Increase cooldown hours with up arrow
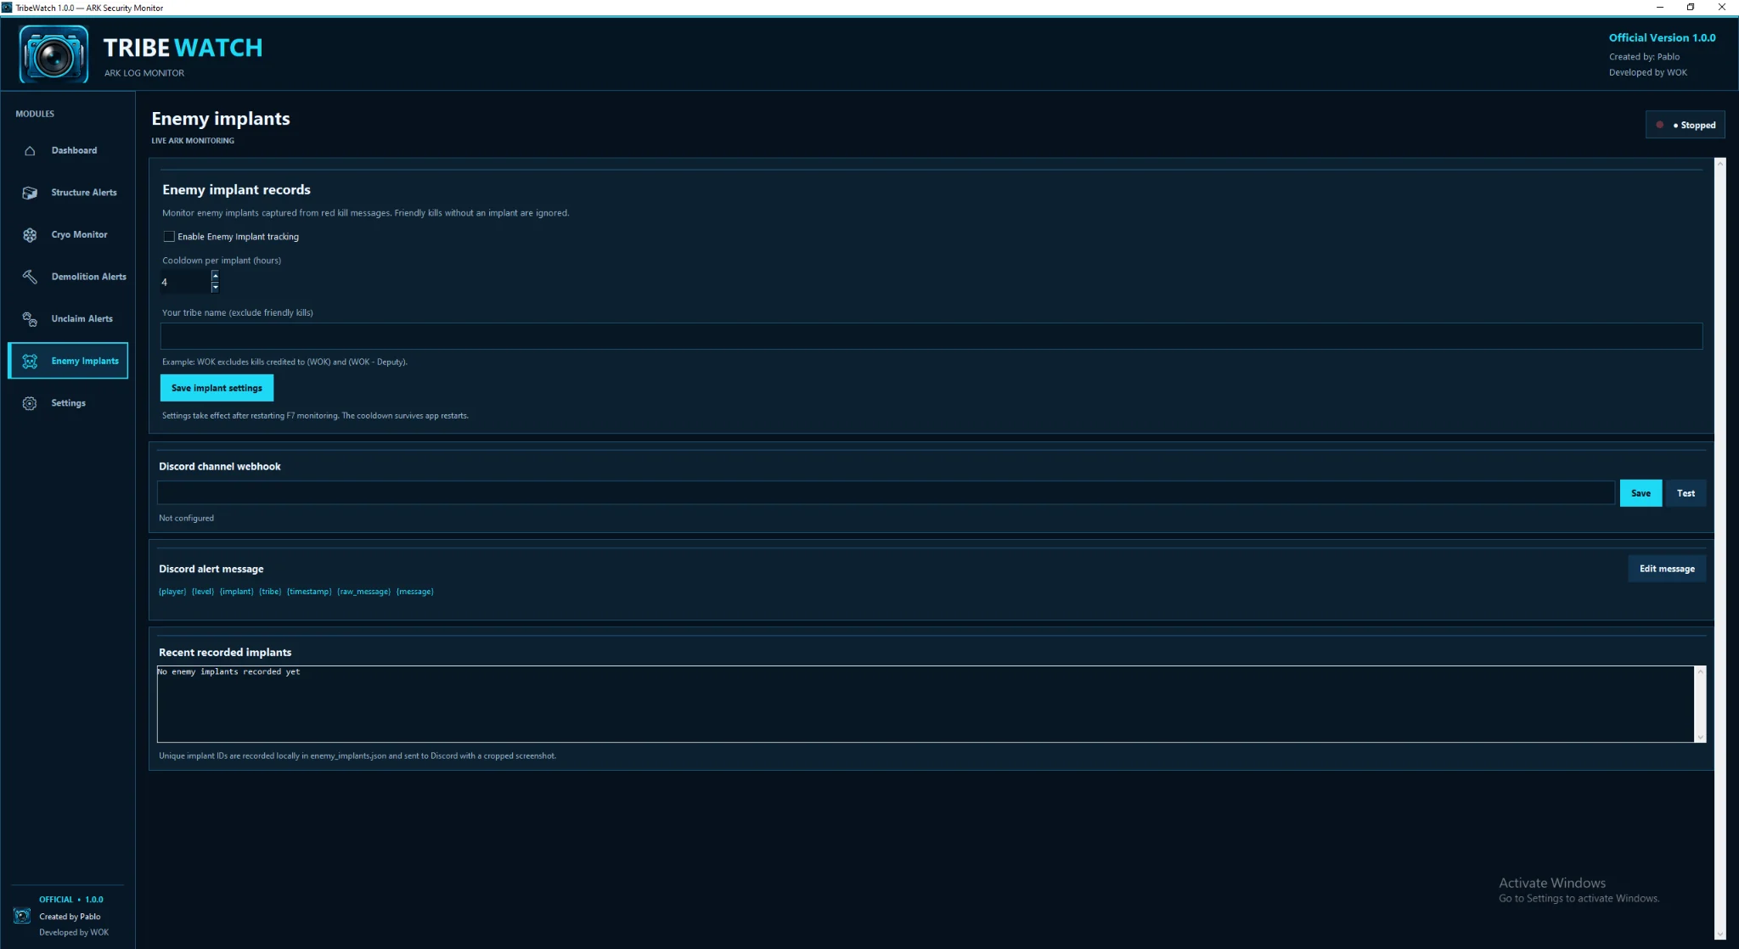This screenshot has height=949, width=1739. (x=216, y=275)
